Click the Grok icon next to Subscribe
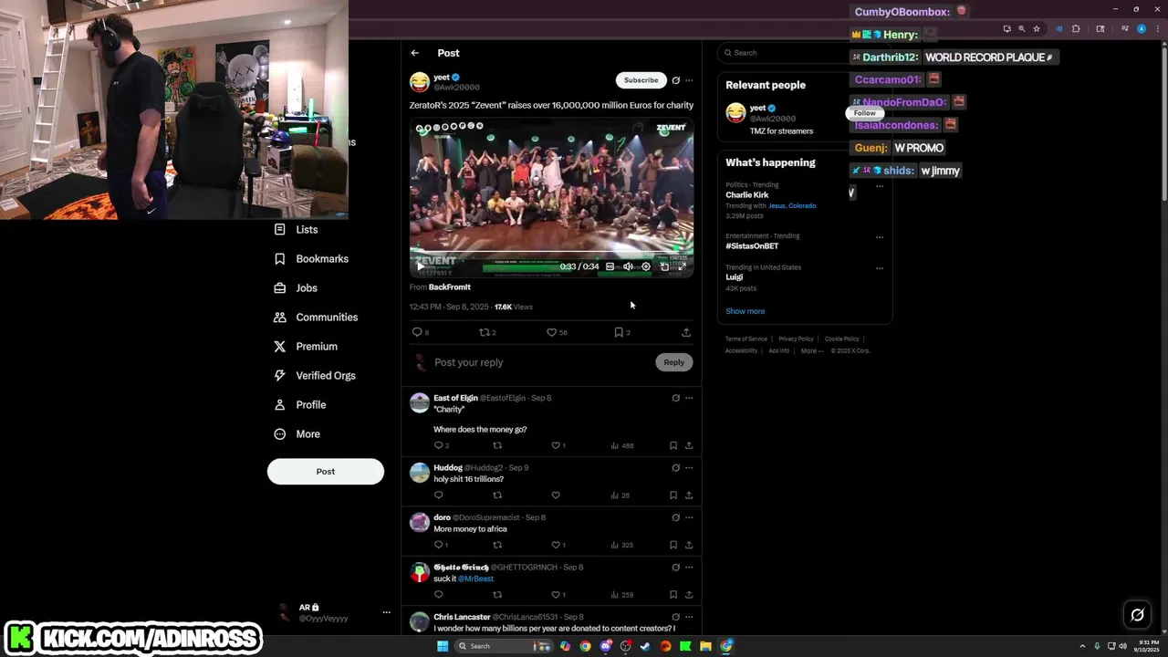This screenshot has width=1168, height=657. pos(675,80)
